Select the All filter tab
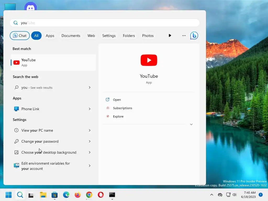The width and height of the screenshot is (268, 201). [x=36, y=36]
